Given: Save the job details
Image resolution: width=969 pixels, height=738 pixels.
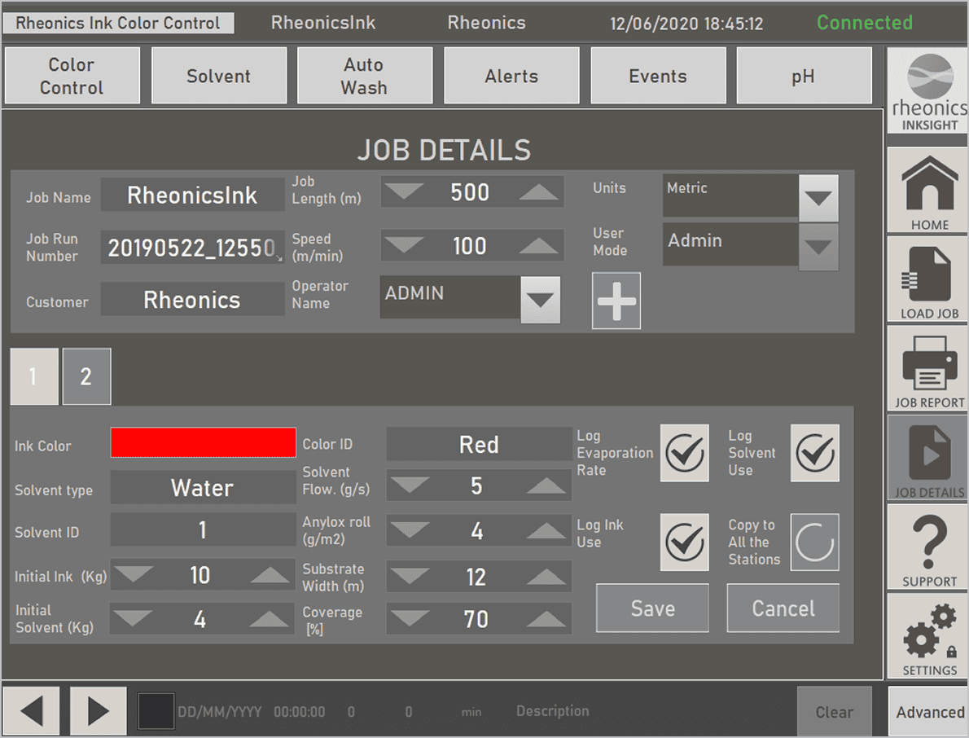Looking at the screenshot, I should pos(652,608).
